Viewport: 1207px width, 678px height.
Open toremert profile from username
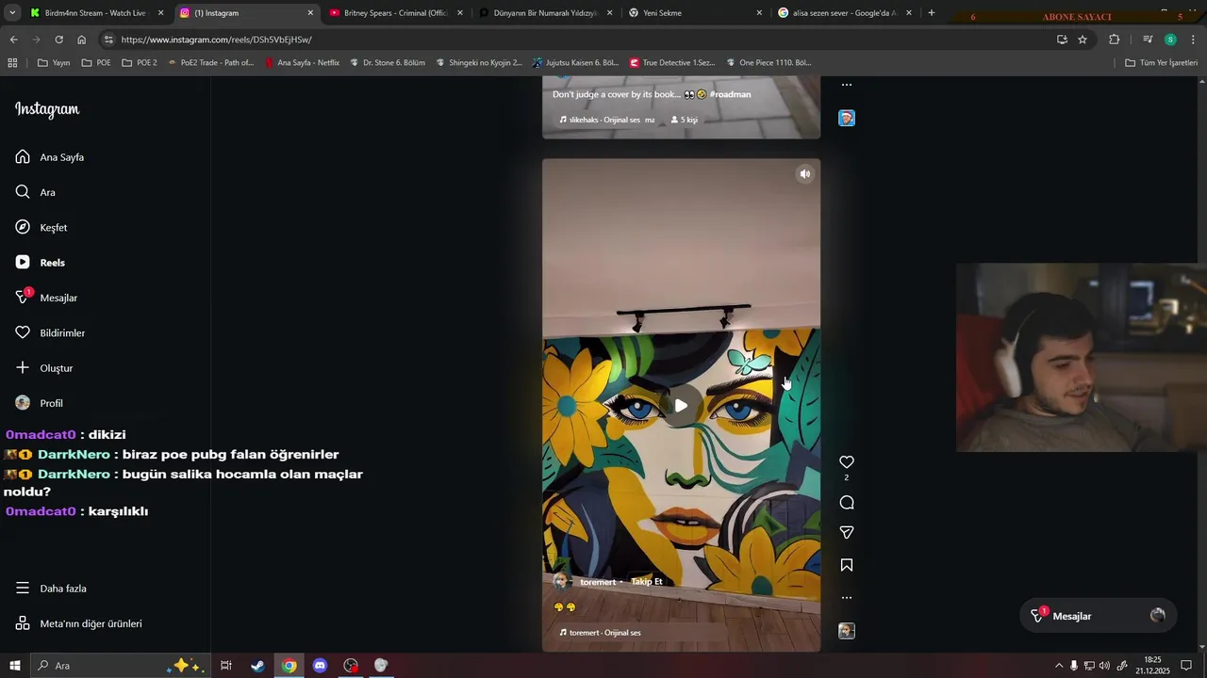[x=598, y=582]
